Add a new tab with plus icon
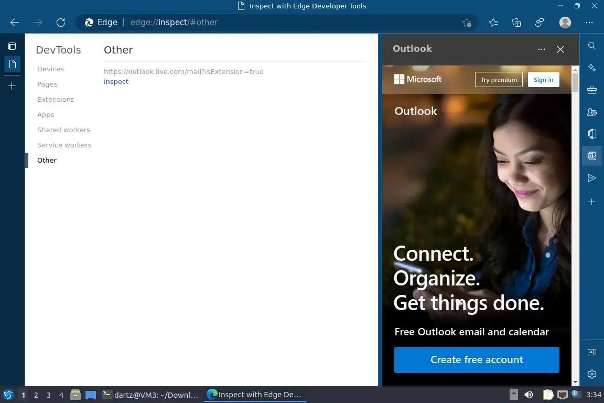The width and height of the screenshot is (604, 403). pyautogui.click(x=12, y=86)
